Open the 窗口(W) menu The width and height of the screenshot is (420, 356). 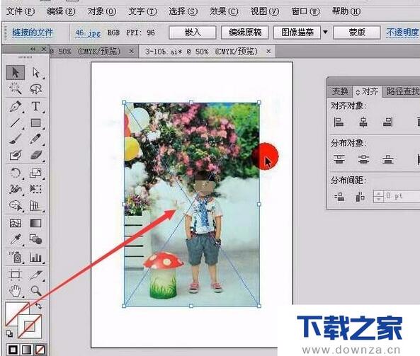pyautogui.click(x=305, y=11)
